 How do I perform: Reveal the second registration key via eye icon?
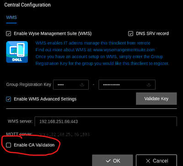(149, 85)
